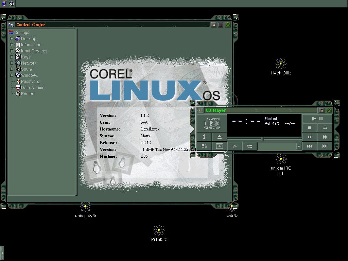Click the CD info 'i' button
Screen dimensions: 348x261
[x=204, y=137]
